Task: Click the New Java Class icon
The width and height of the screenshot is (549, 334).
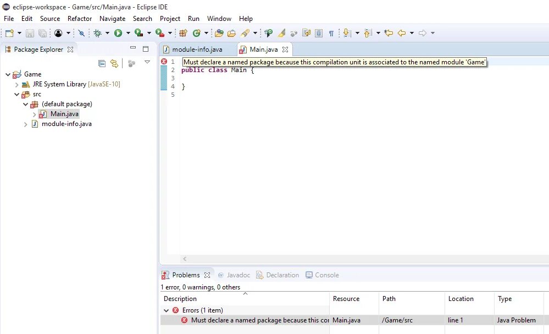Action: pos(196,33)
